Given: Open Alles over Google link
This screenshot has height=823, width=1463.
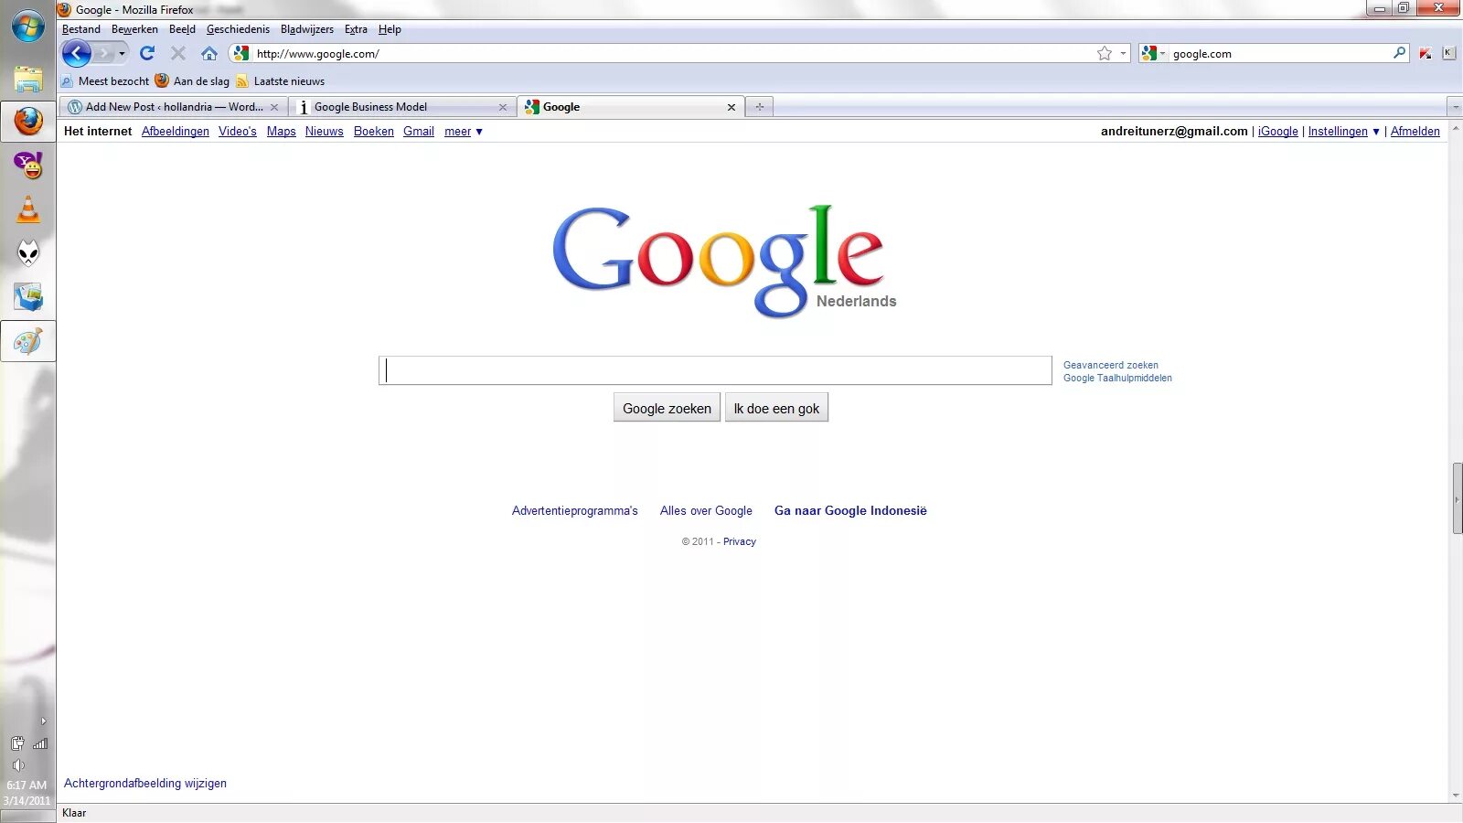Looking at the screenshot, I should pos(706,511).
